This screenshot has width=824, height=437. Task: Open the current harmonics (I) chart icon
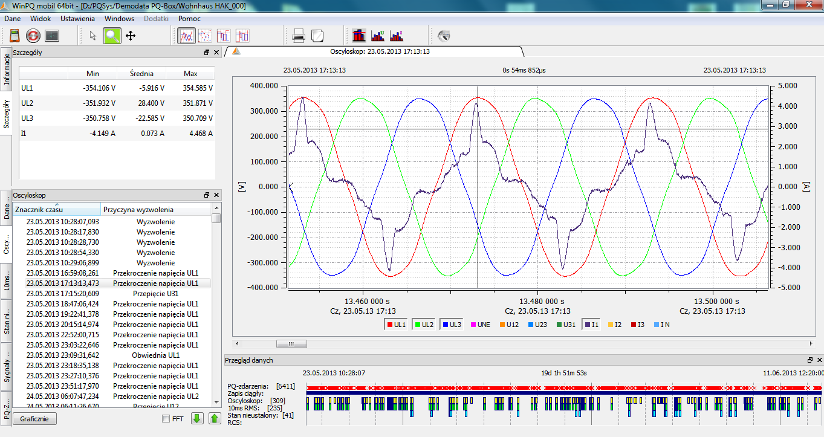pos(397,36)
